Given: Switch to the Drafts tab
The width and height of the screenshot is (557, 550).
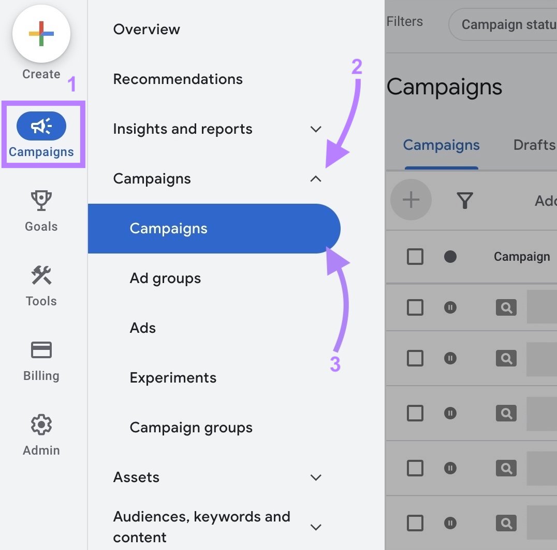Looking at the screenshot, I should tap(534, 145).
